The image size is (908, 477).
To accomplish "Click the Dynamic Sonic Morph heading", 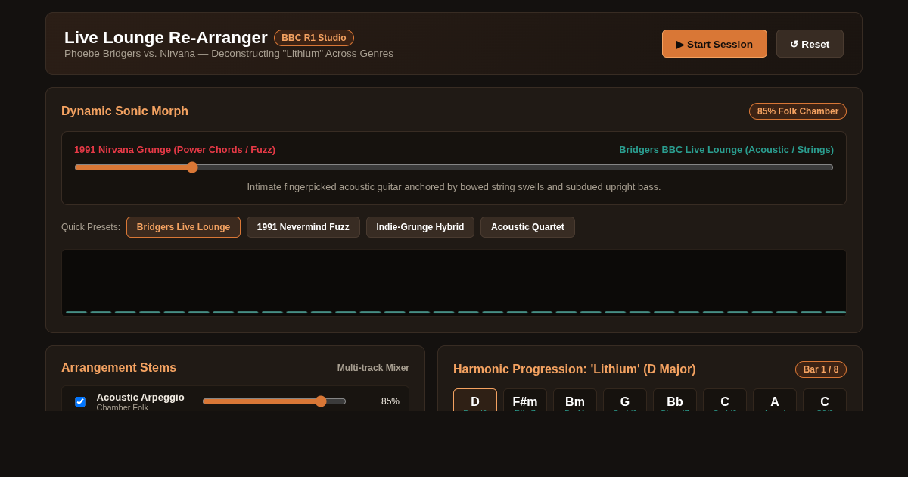I will [x=125, y=111].
